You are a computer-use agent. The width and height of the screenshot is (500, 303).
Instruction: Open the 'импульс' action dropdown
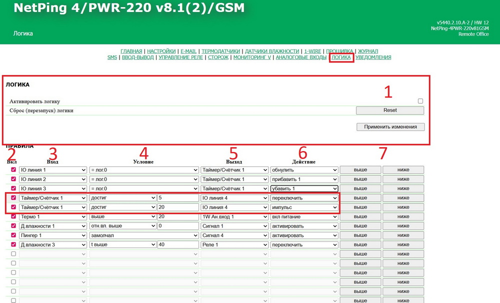304,207
